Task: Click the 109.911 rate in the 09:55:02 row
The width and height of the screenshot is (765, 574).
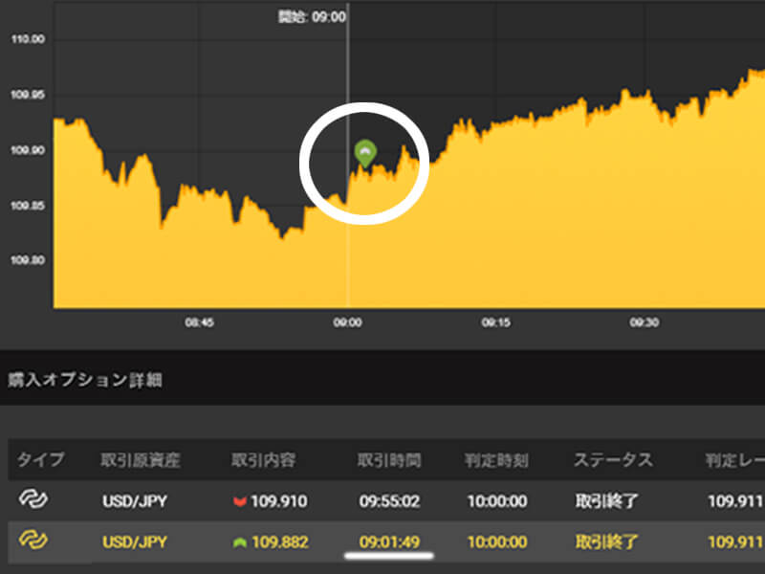Action: (x=735, y=501)
